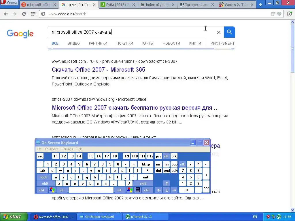Click the red shield tray icon
The height and width of the screenshot is (221, 295).
click(x=268, y=217)
